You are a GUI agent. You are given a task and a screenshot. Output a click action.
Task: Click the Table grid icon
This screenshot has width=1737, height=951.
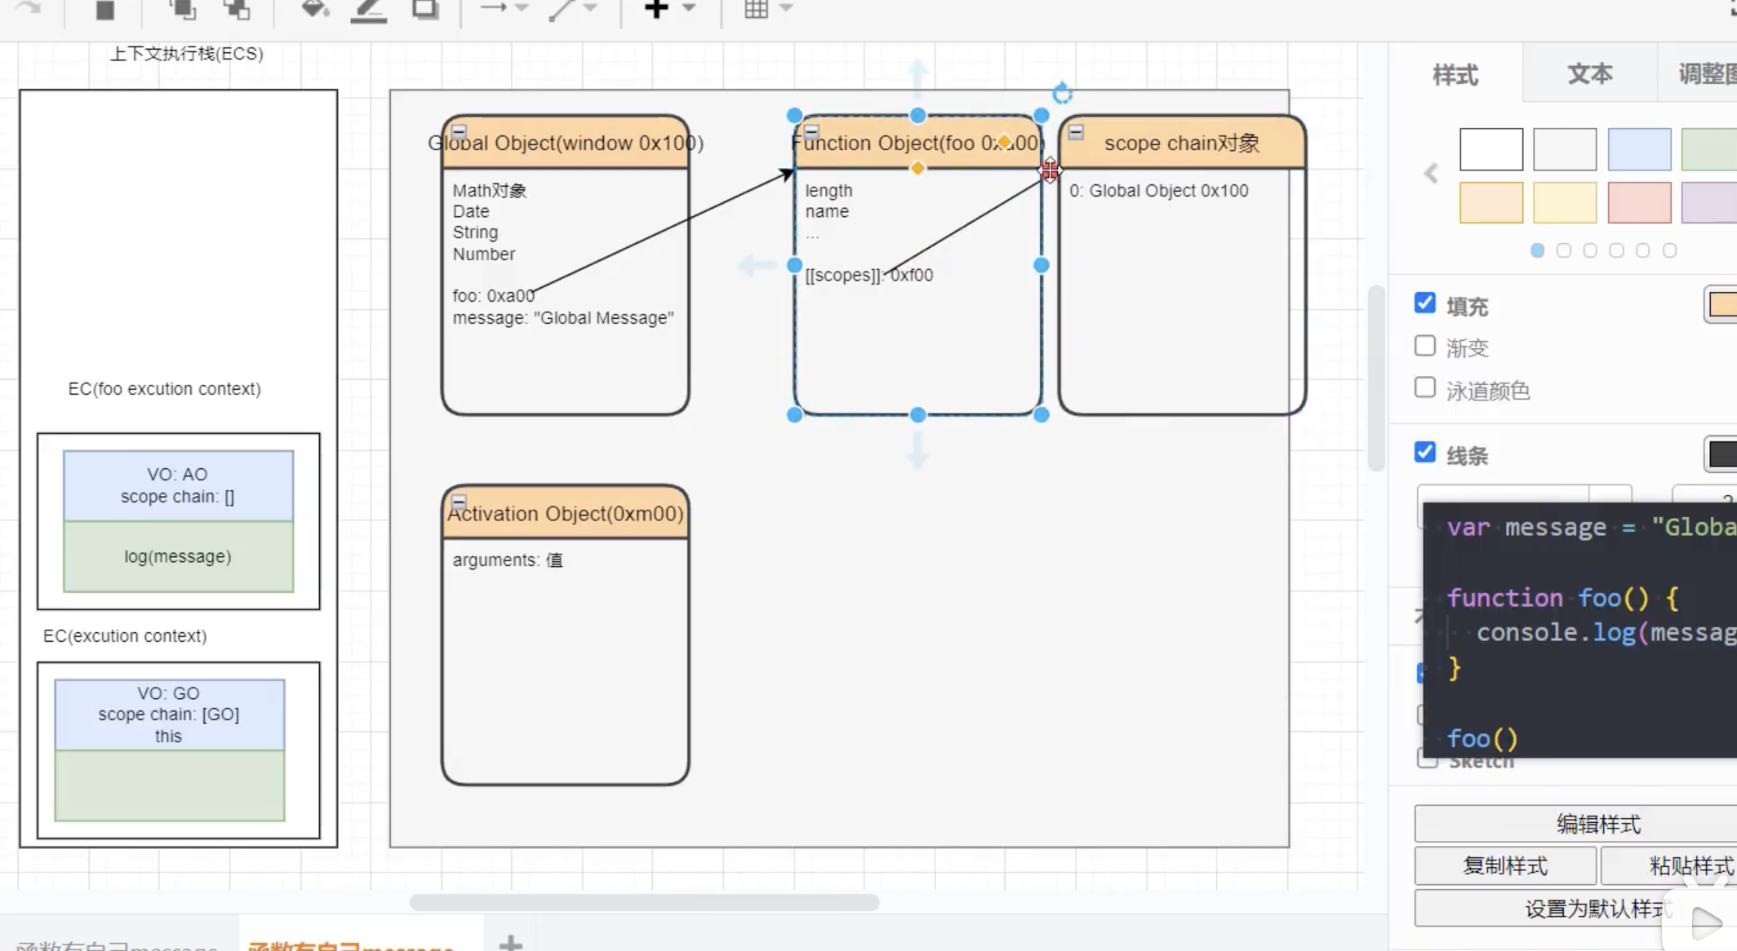[756, 9]
